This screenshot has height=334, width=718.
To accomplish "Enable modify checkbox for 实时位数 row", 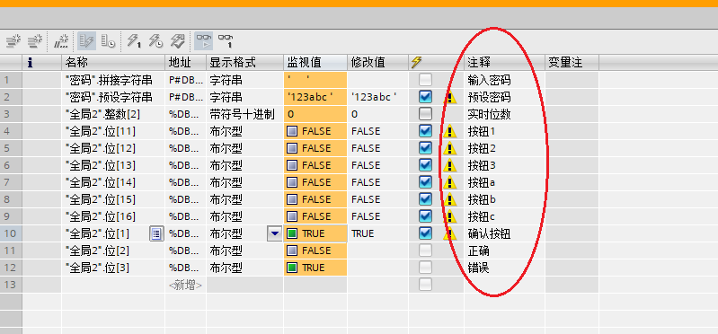I will pos(425,114).
